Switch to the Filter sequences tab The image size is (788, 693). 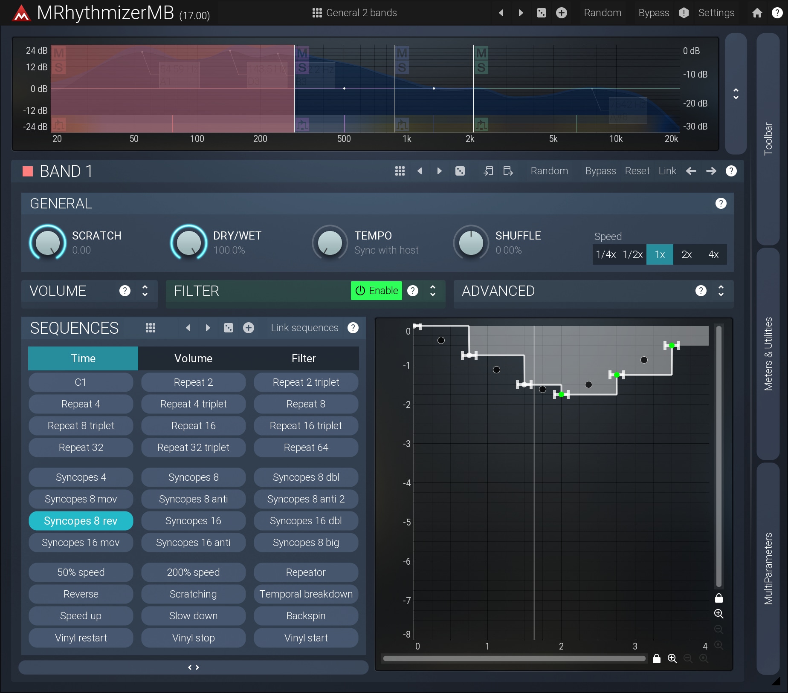pos(304,358)
